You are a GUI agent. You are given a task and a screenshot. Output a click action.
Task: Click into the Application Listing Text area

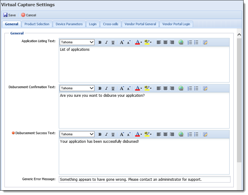pyautogui.click(x=144, y=64)
